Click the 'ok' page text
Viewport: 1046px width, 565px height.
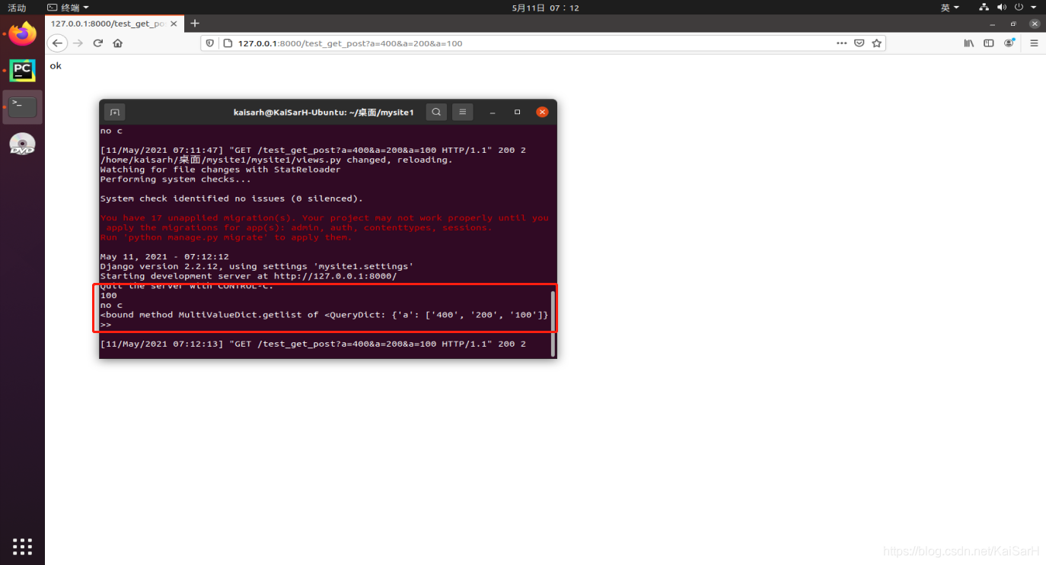point(56,66)
